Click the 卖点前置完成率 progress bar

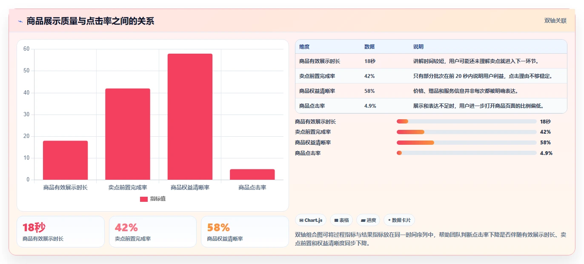466,132
